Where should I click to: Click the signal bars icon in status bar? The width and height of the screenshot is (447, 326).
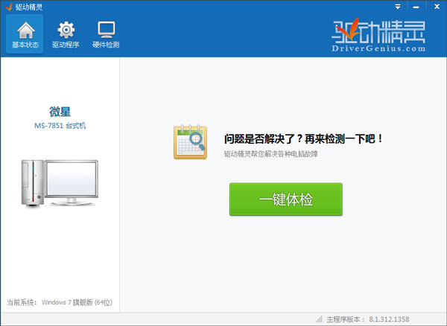pyautogui.click(x=320, y=319)
